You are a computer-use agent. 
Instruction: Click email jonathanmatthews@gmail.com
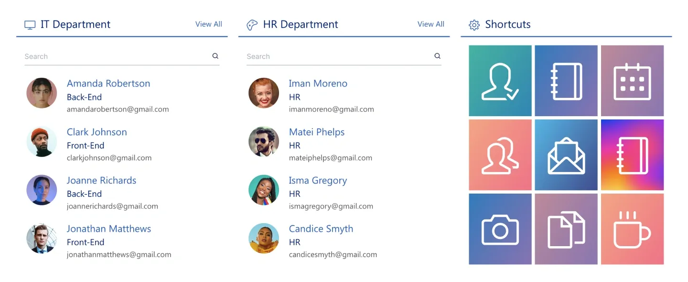click(119, 255)
